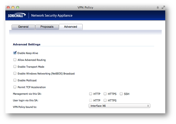Check Enable Transport Mode
This screenshot has height=124, width=176.
(x=15, y=66)
